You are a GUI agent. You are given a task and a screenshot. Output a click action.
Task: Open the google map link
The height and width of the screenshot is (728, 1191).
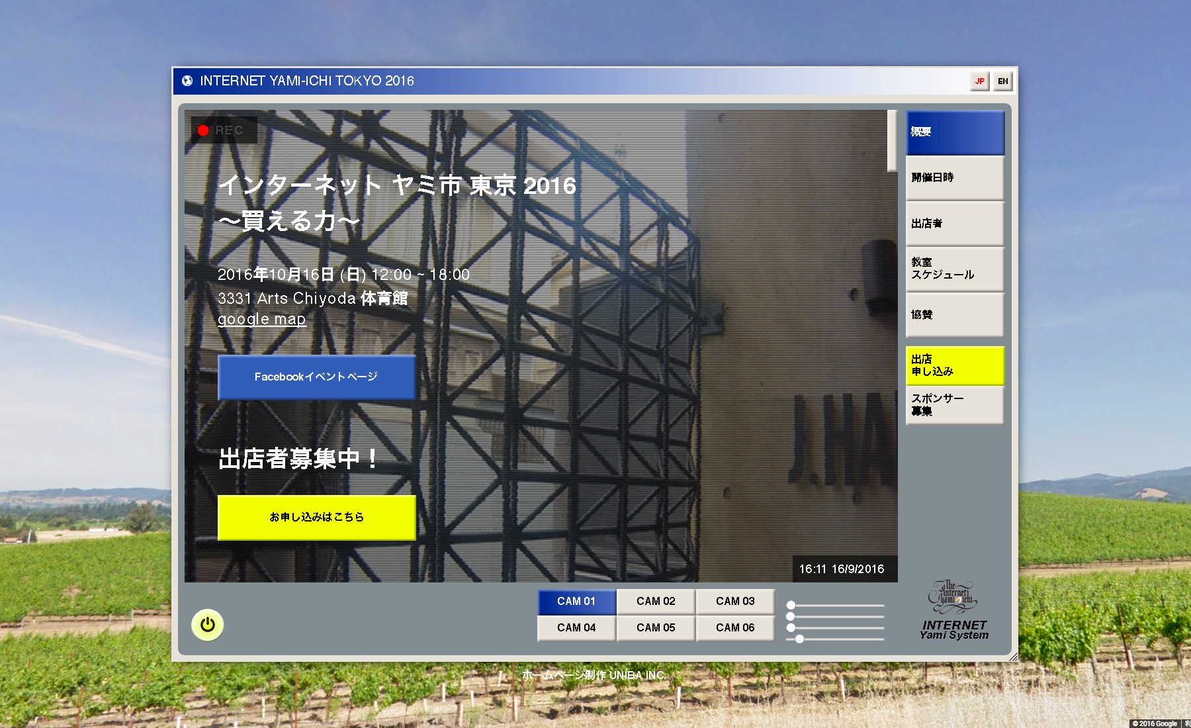click(x=261, y=319)
